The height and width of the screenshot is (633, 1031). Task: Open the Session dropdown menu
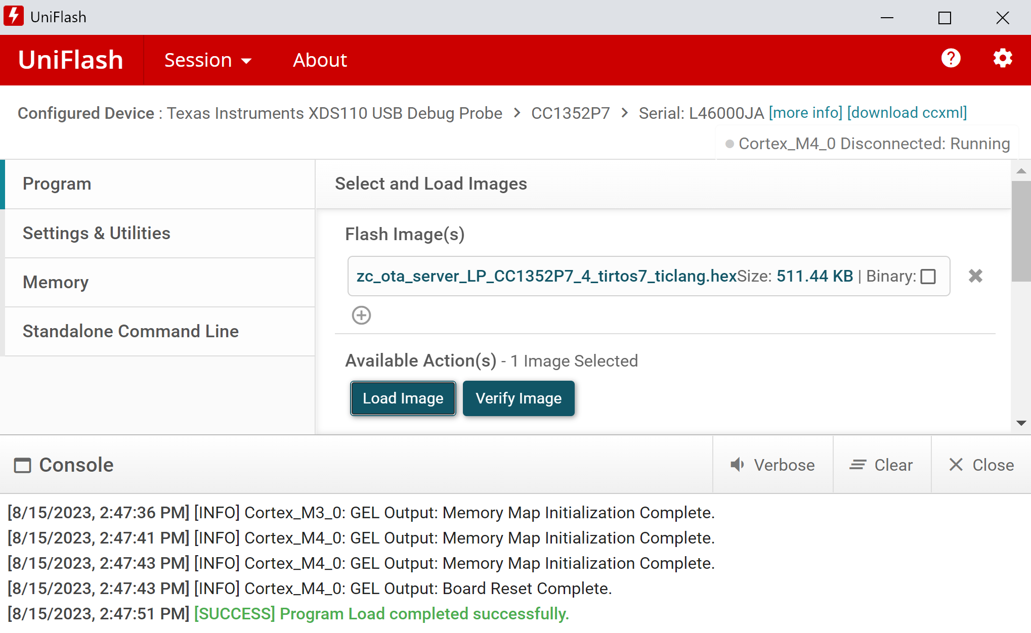[208, 60]
